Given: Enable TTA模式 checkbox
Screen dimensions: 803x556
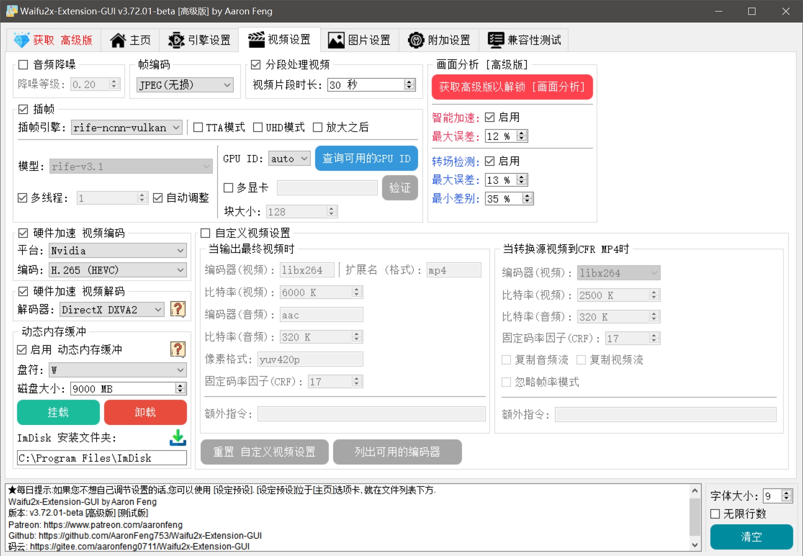Looking at the screenshot, I should coord(198,127).
